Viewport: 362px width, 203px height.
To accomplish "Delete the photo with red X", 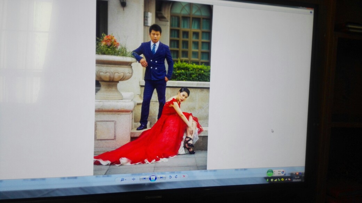I will (184, 177).
